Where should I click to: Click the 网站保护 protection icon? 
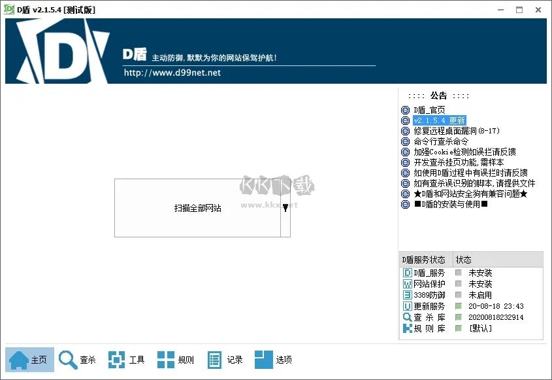407,283
